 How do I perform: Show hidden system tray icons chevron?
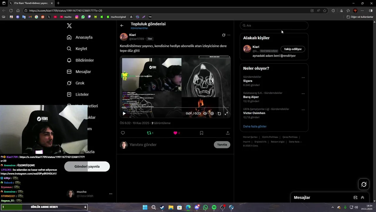(x=333, y=207)
